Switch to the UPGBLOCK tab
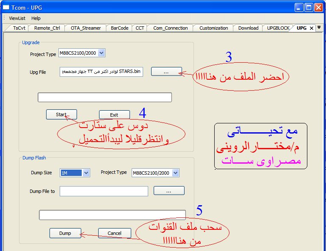 278,28
